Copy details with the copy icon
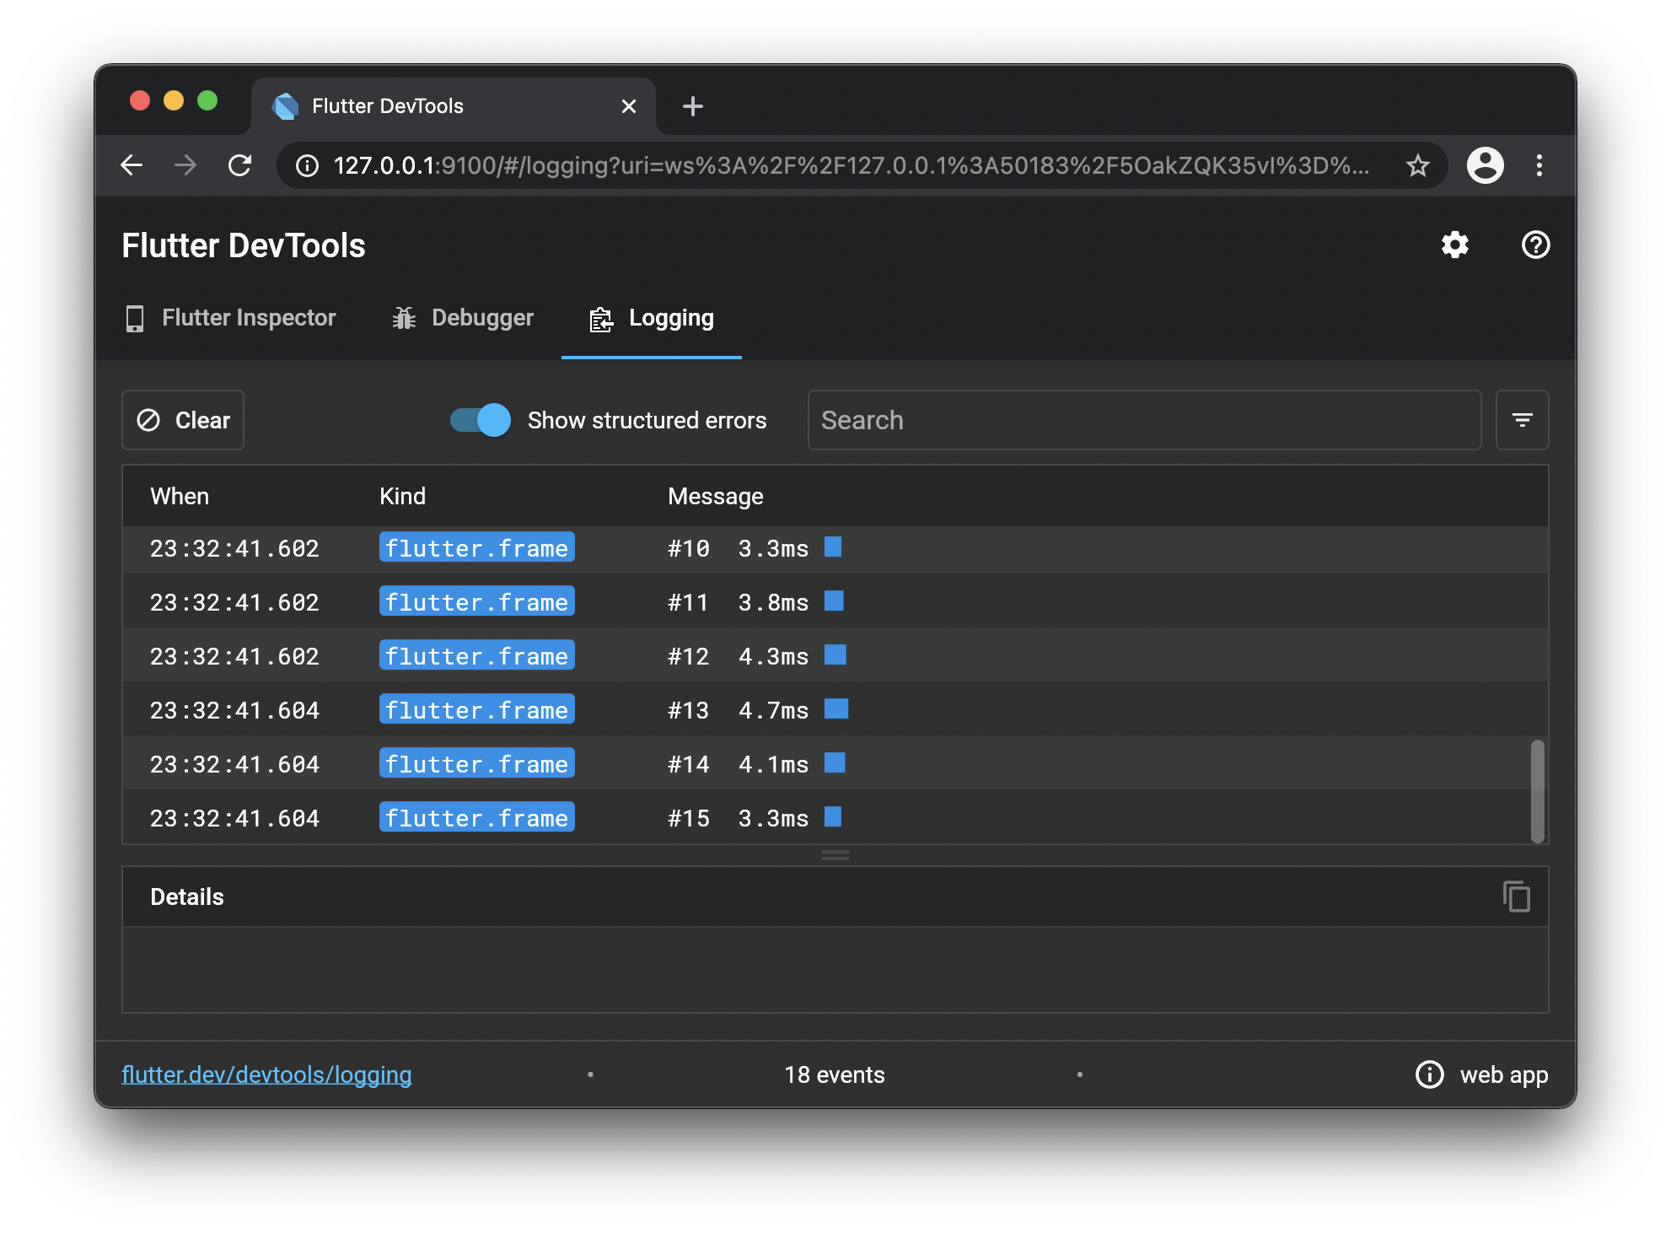1671x1233 pixels. [1516, 896]
